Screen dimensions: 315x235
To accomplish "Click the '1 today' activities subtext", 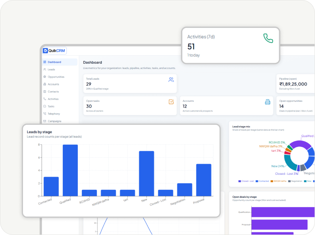I will [x=193, y=55].
